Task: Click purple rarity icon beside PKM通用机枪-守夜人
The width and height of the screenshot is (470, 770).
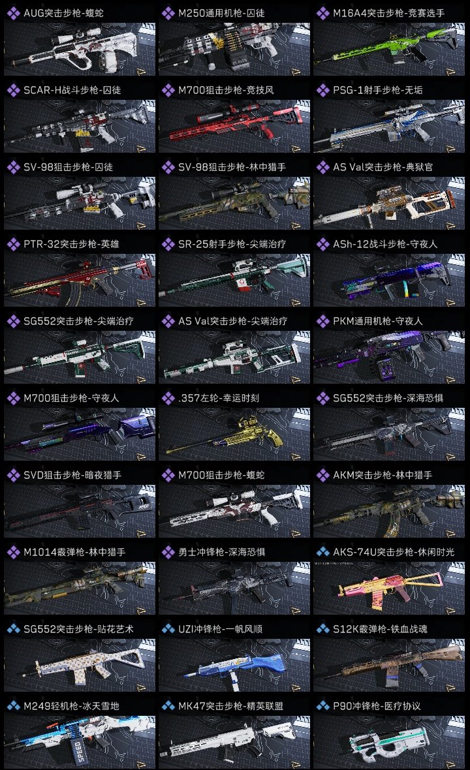Action: point(322,321)
